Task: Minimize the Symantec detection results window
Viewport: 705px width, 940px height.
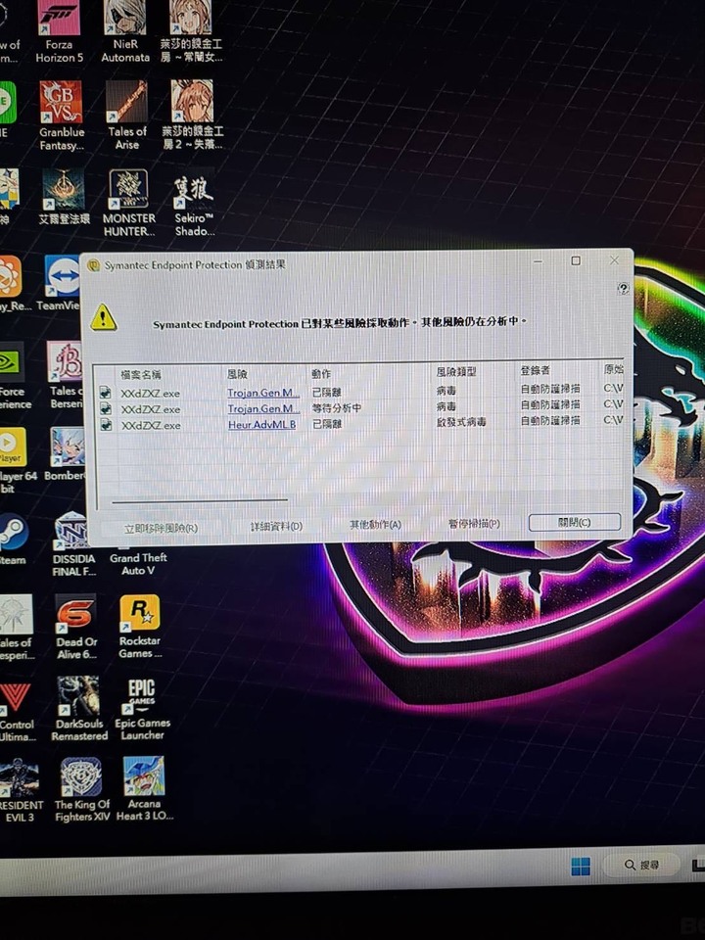Action: 538,261
